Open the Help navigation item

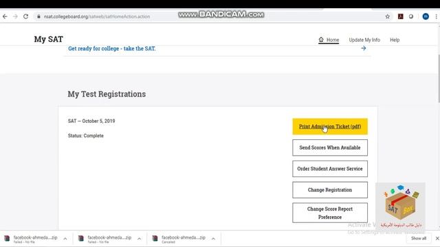[x=395, y=40]
